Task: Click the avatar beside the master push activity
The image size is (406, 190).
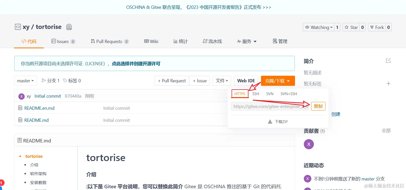Action: coord(307,179)
